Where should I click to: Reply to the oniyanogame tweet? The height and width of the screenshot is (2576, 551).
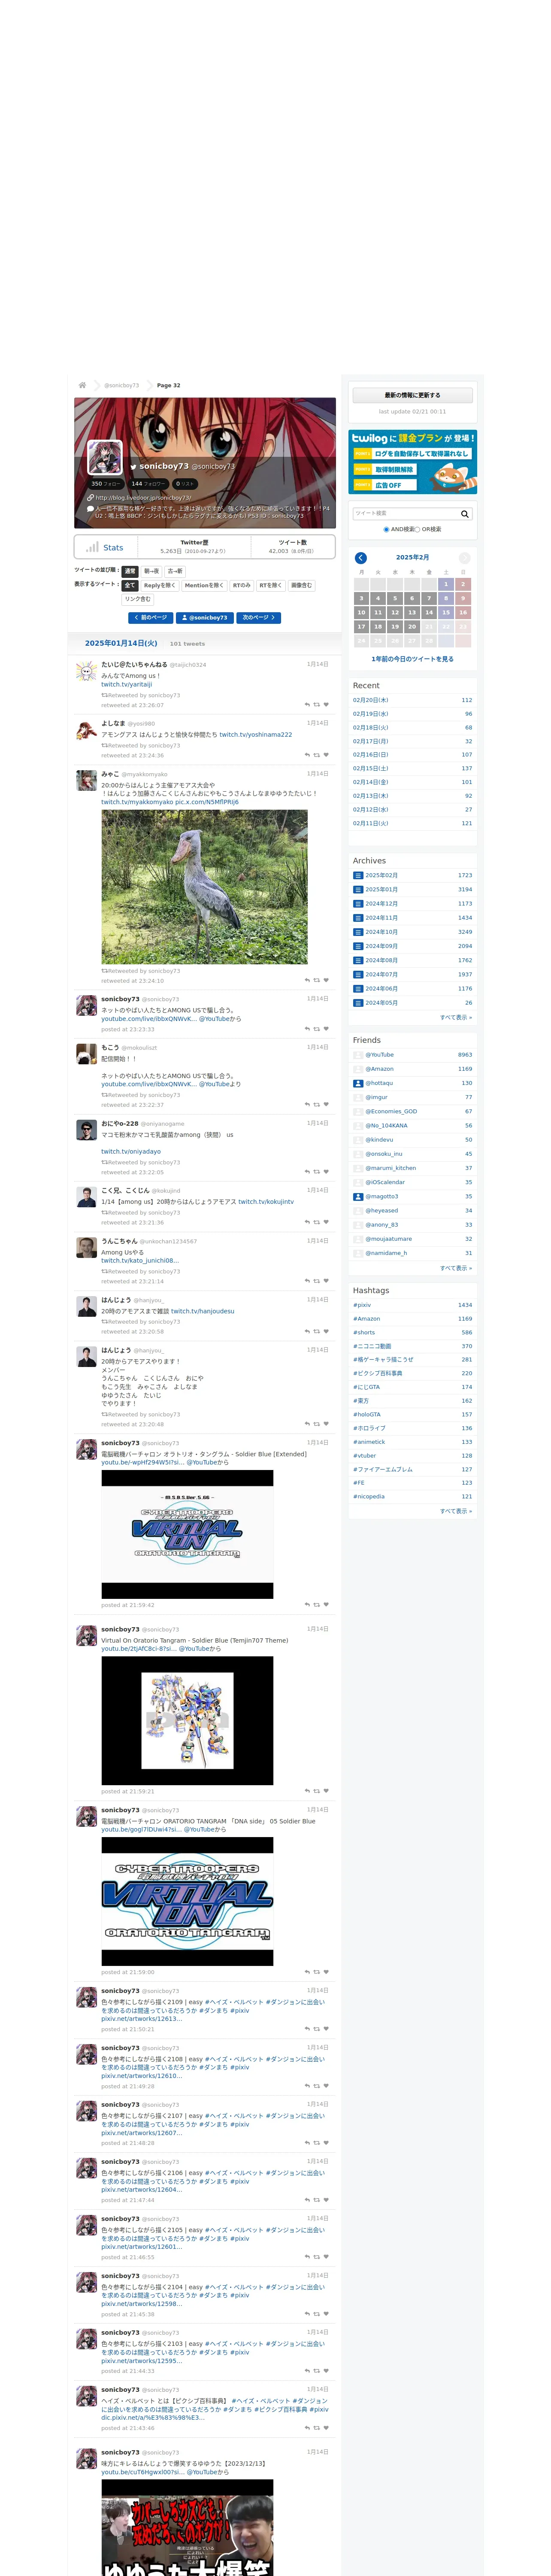[307, 1172]
